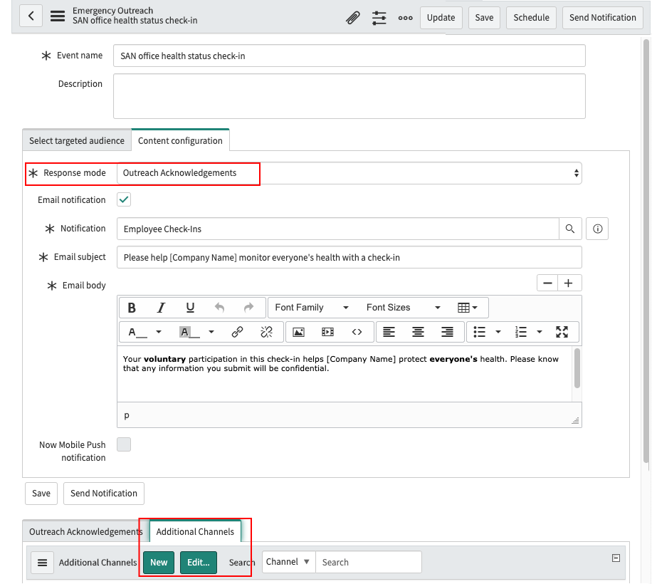This screenshot has height=584, width=652.
Task: Open the attachments paperclip icon
Action: pyautogui.click(x=352, y=18)
